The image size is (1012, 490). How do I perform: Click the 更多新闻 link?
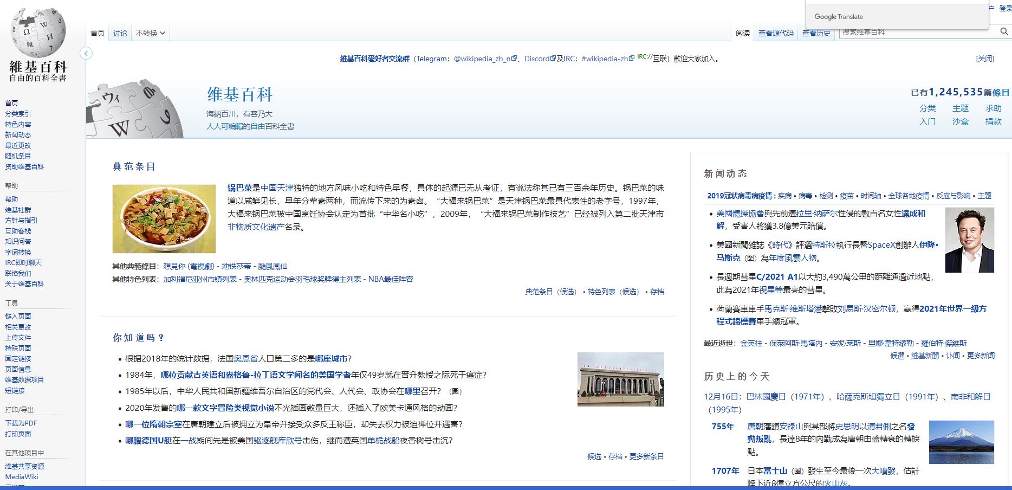pyautogui.click(x=981, y=356)
